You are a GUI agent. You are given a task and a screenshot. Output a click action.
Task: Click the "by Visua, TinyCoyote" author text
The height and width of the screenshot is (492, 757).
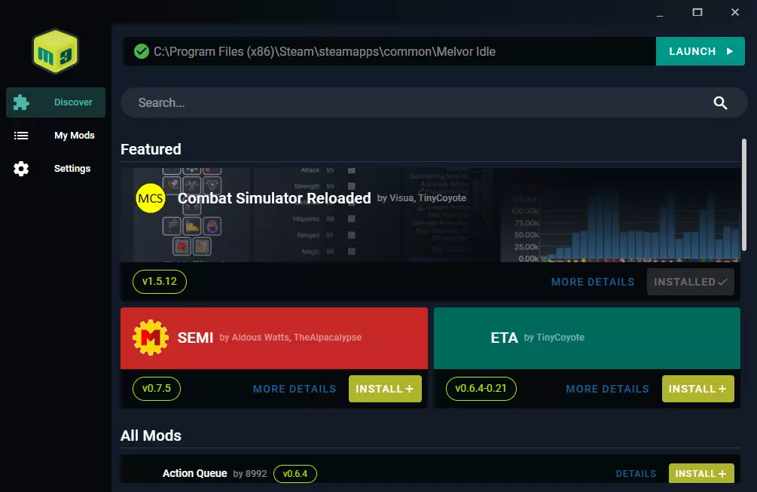[x=422, y=198]
